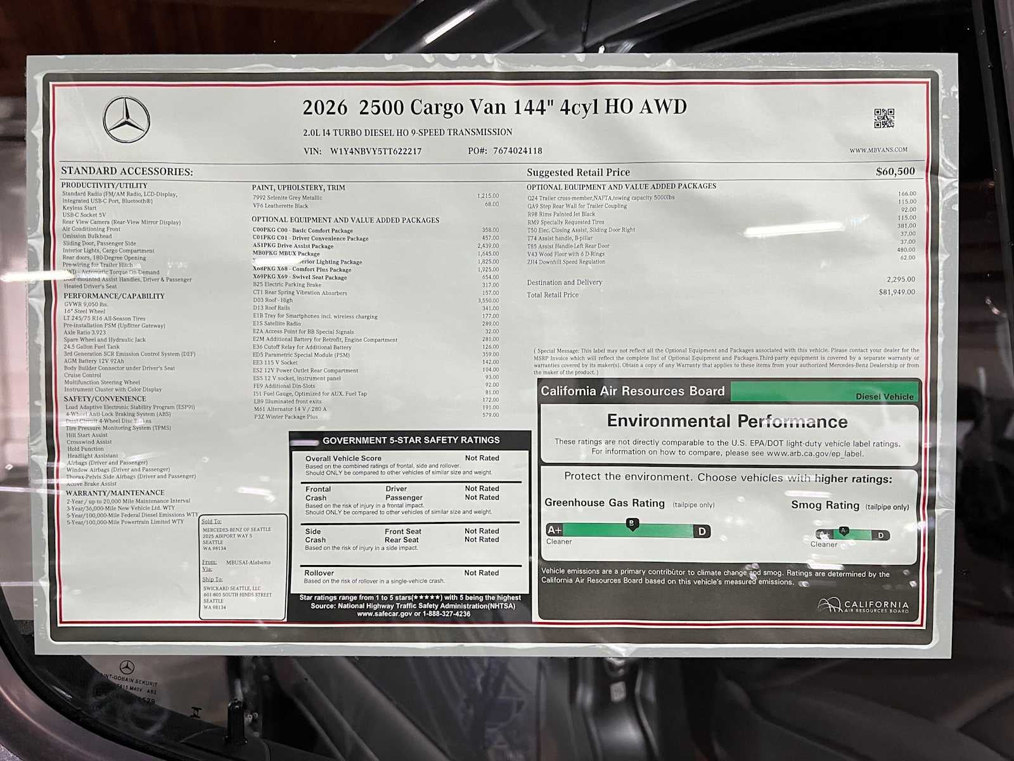Click the WARRANTY/MAINTENANCE heading

[x=115, y=493]
